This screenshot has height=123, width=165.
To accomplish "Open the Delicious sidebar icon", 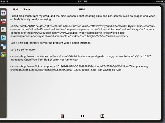I will pos(3,46).
